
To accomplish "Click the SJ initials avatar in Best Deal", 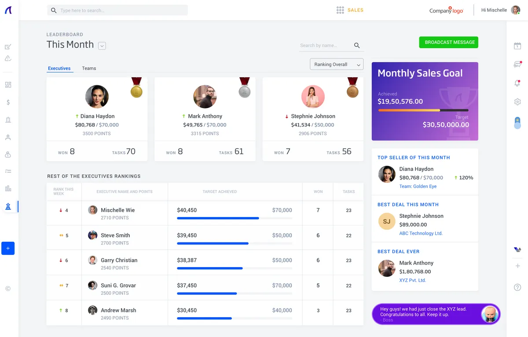I will pyautogui.click(x=387, y=221).
